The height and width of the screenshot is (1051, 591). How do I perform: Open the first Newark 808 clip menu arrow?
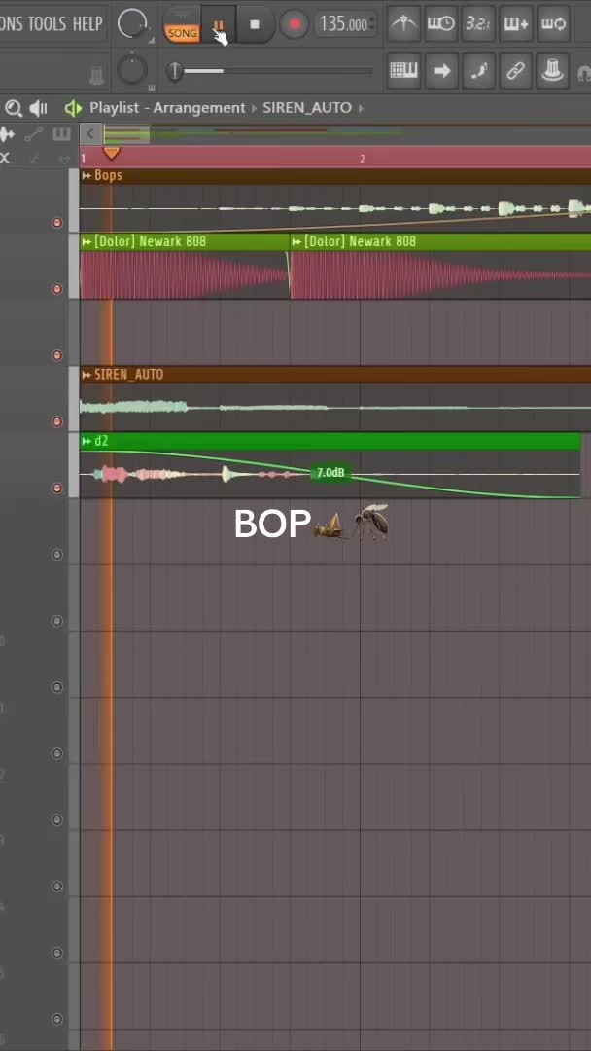(x=87, y=241)
